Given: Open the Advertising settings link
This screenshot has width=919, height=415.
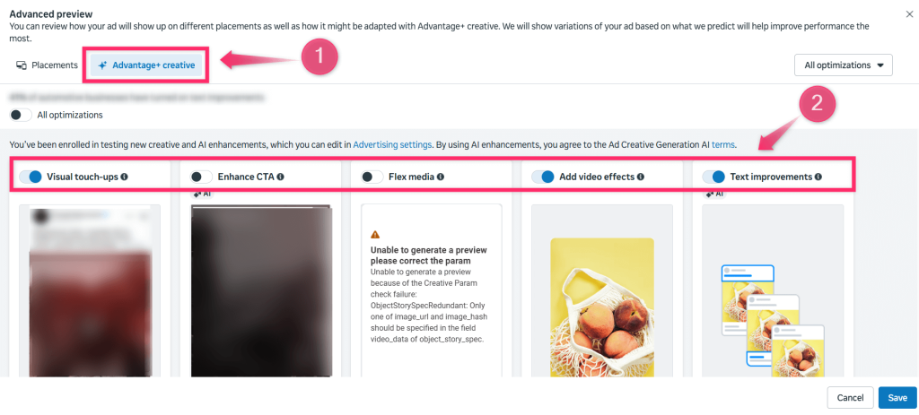Looking at the screenshot, I should pyautogui.click(x=392, y=144).
